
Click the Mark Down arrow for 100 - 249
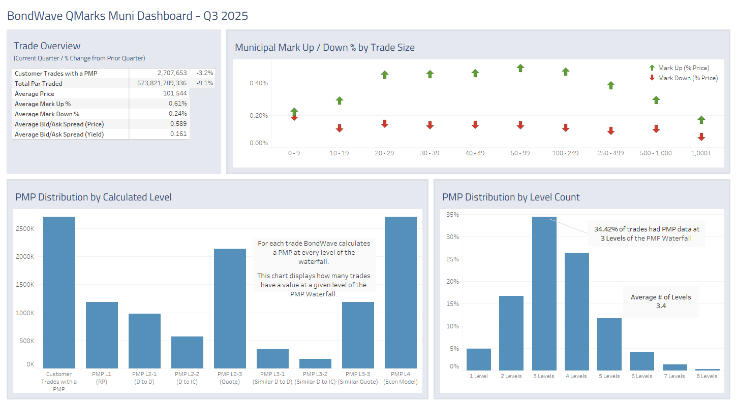[566, 128]
